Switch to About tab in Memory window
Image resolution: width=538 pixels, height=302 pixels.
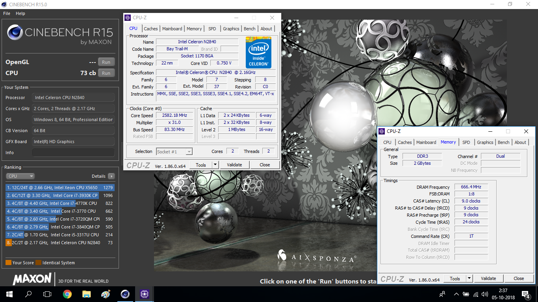520,142
